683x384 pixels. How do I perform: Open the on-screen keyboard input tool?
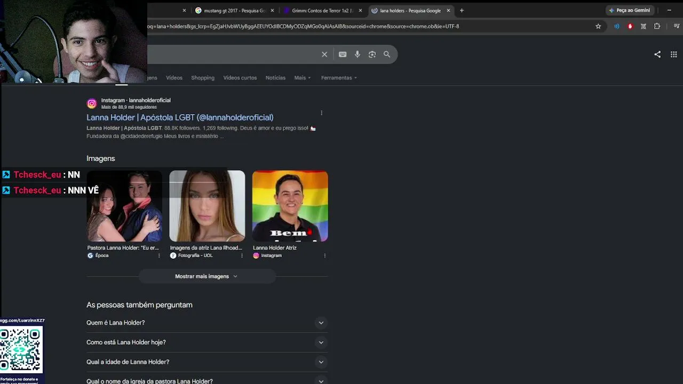click(343, 54)
